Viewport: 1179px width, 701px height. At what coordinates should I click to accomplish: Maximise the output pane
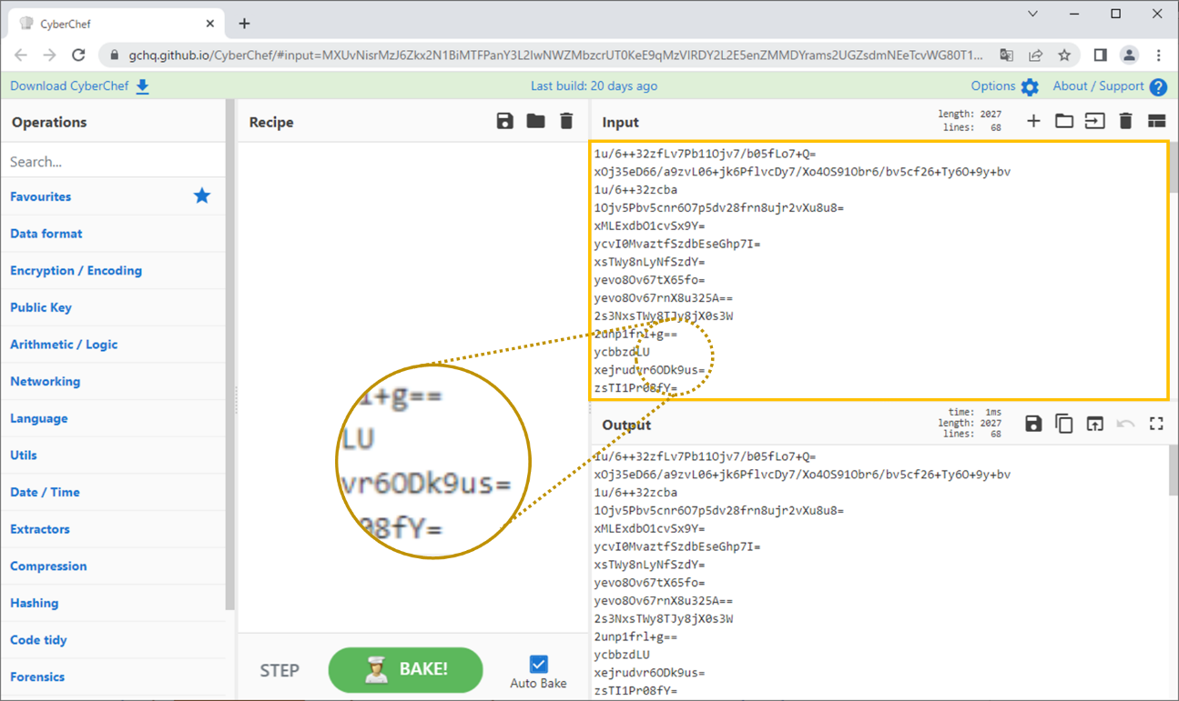point(1156,424)
